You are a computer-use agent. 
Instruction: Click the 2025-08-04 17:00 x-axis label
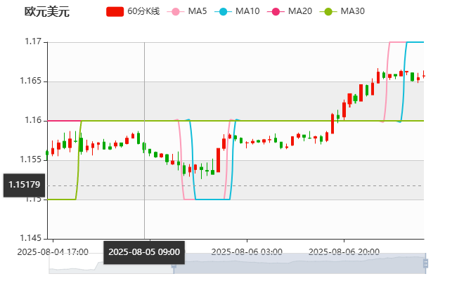coord(53,252)
